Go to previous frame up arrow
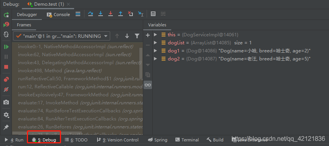Viewport: 329px width, 146px height. [117, 36]
